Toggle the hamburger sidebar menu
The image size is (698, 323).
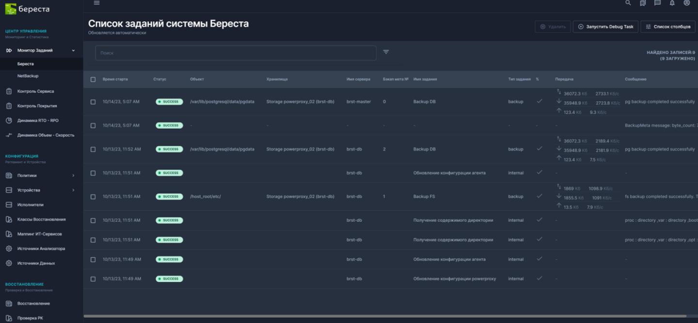pos(96,3)
